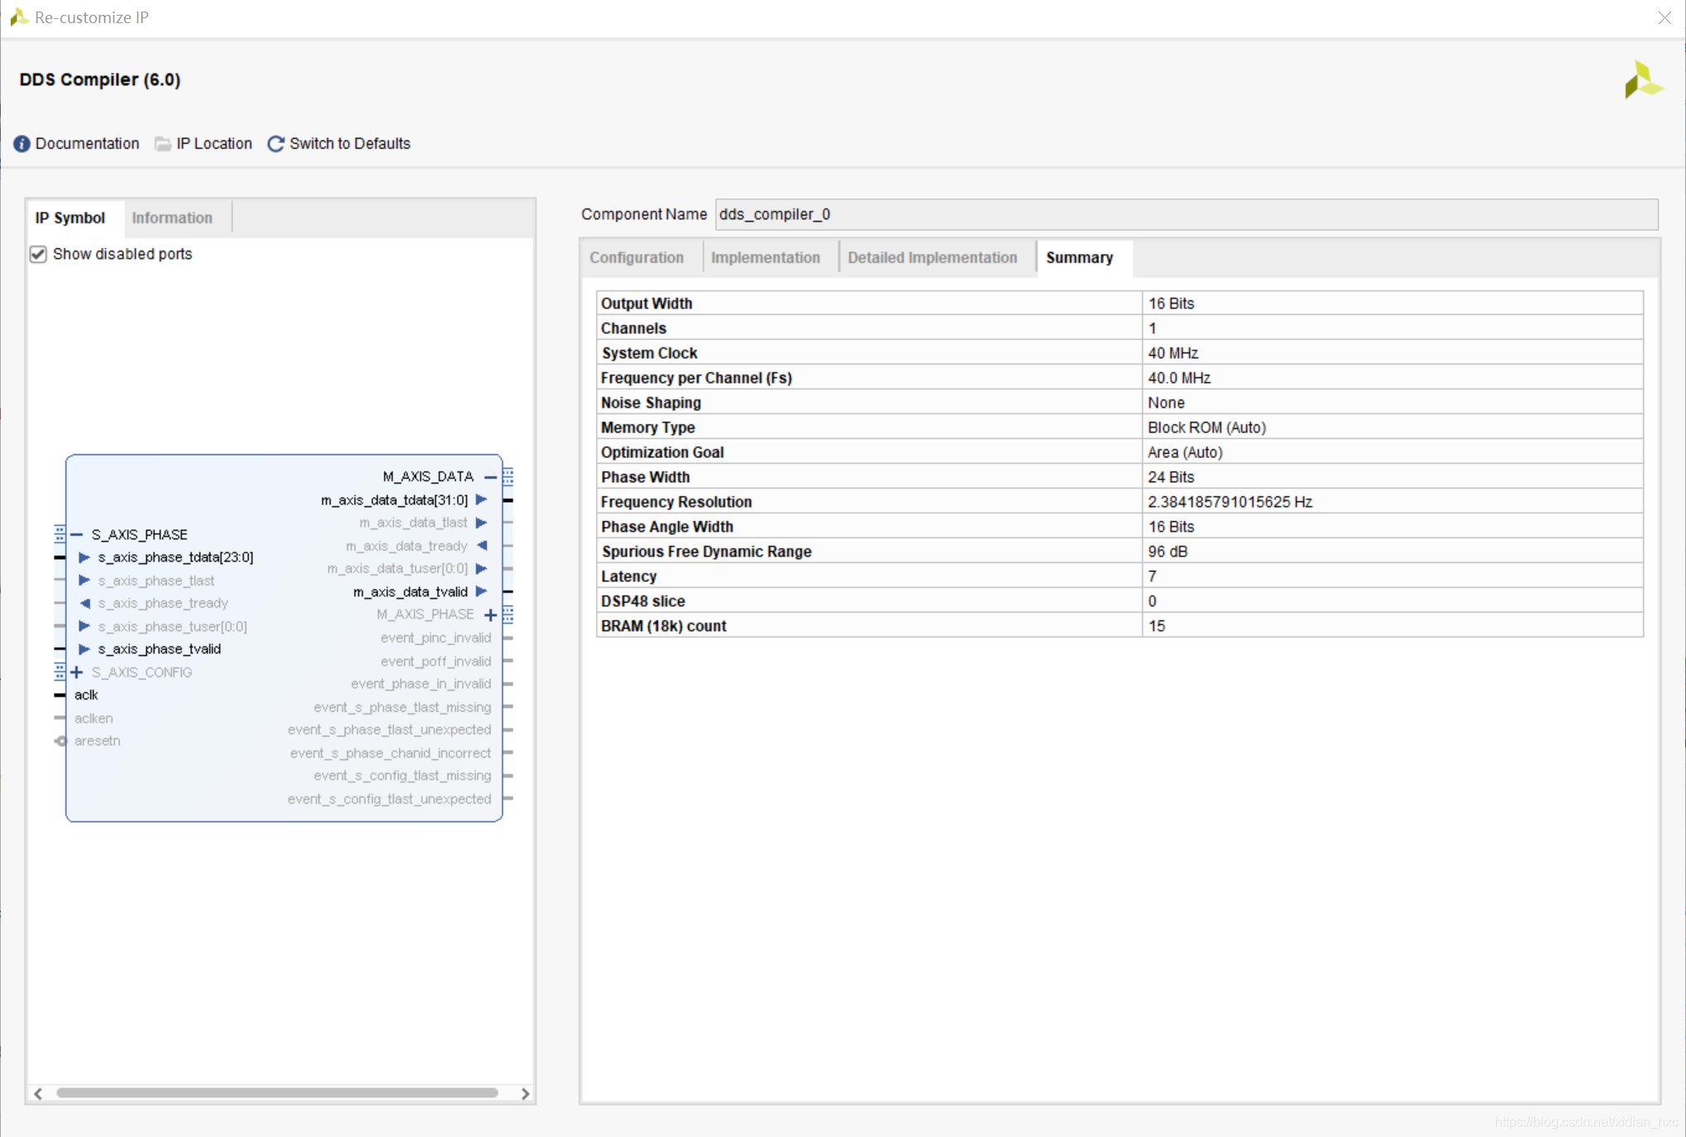1686x1137 pixels.
Task: Open the Detailed Implementation tab
Action: tap(932, 257)
